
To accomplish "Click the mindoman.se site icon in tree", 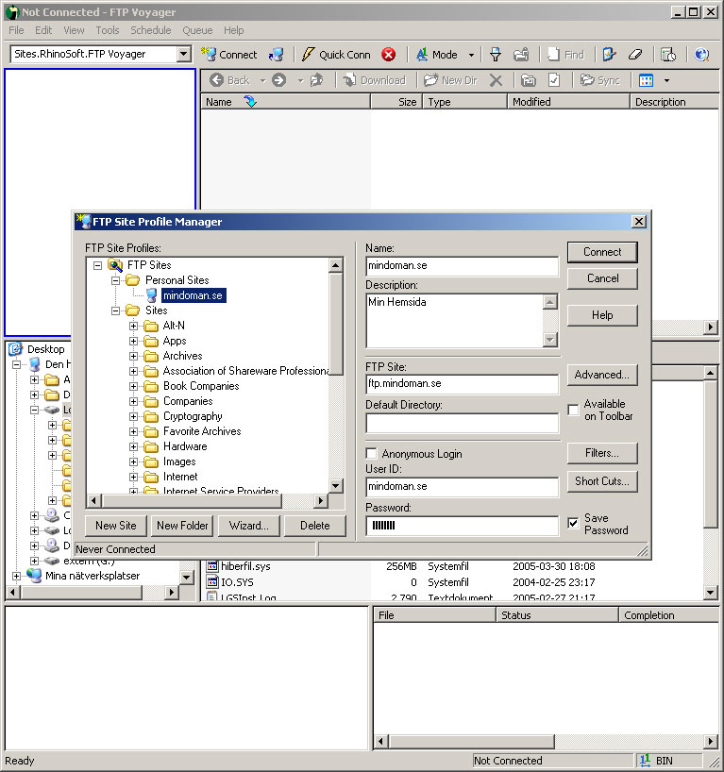I will [x=152, y=295].
